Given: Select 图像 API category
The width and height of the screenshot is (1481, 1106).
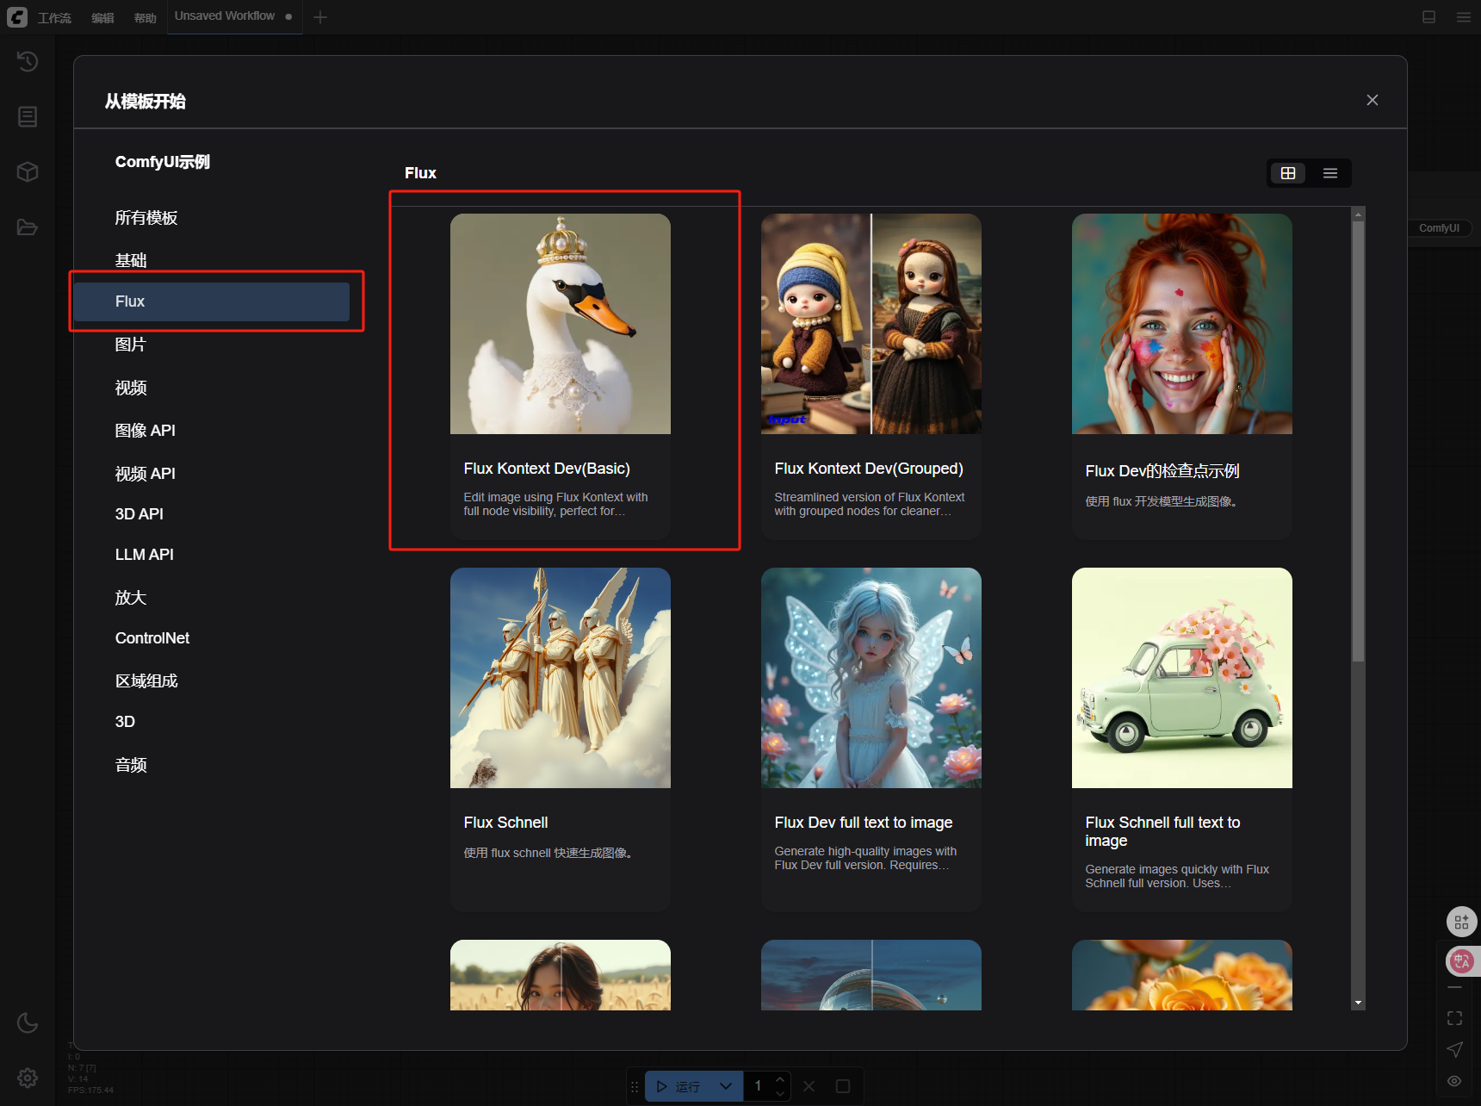Looking at the screenshot, I should pos(211,430).
